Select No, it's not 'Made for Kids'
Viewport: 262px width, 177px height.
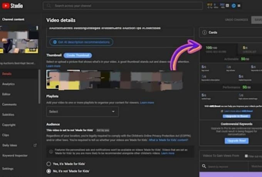49,171
